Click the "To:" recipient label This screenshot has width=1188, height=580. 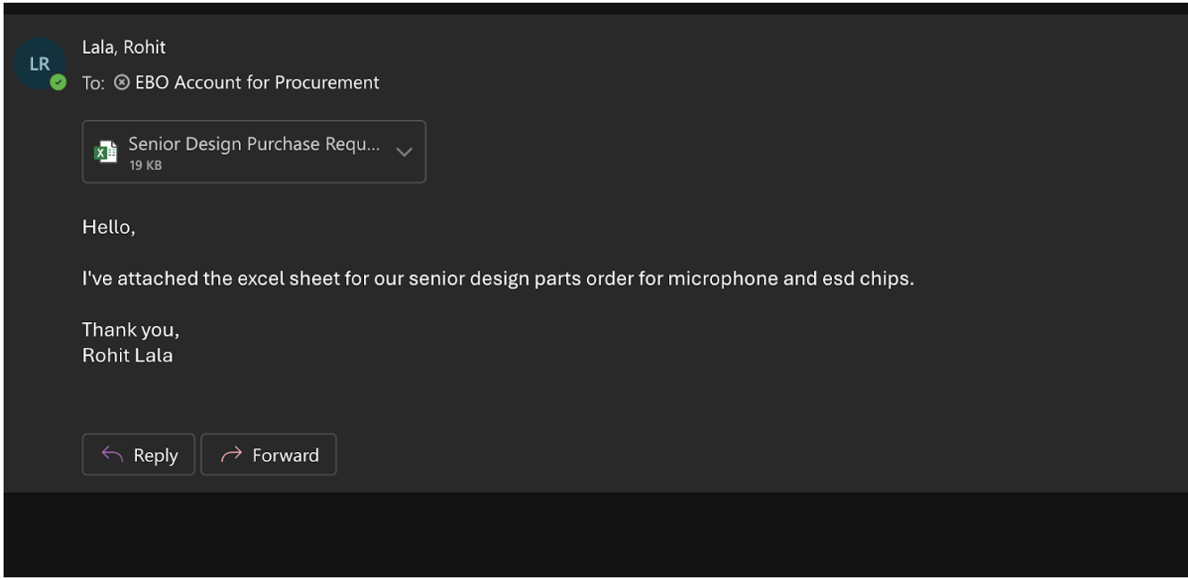[93, 83]
